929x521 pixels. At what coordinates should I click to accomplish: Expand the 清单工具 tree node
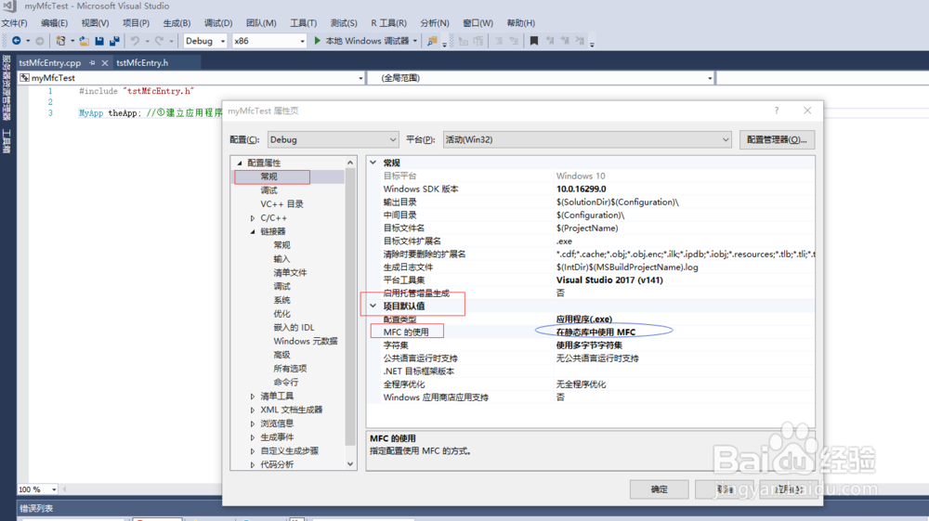click(x=253, y=396)
